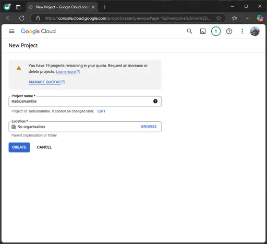The image size is (267, 244).
Task: Open notifications badge showing 1
Action: coord(216,31)
